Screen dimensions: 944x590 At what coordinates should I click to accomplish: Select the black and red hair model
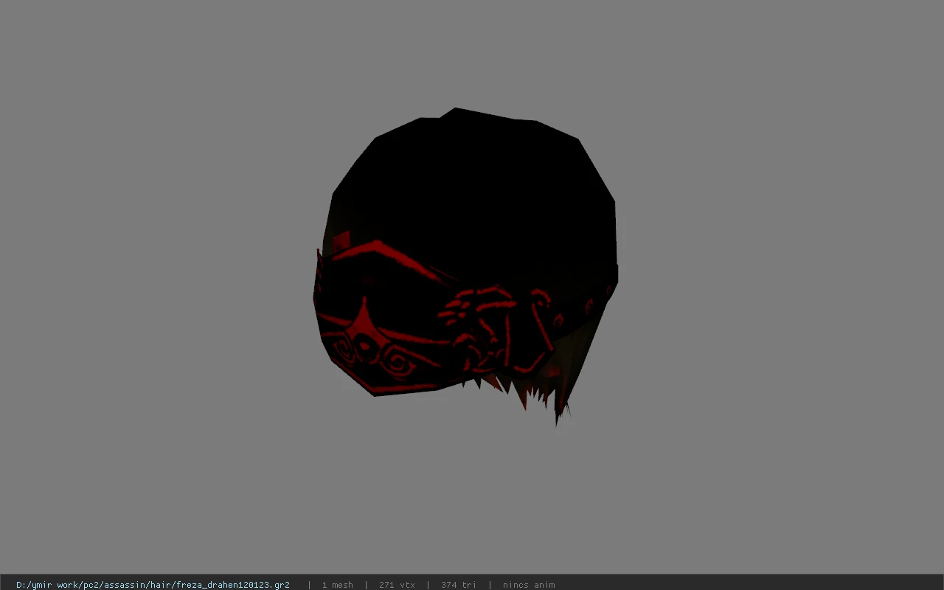tap(465, 265)
